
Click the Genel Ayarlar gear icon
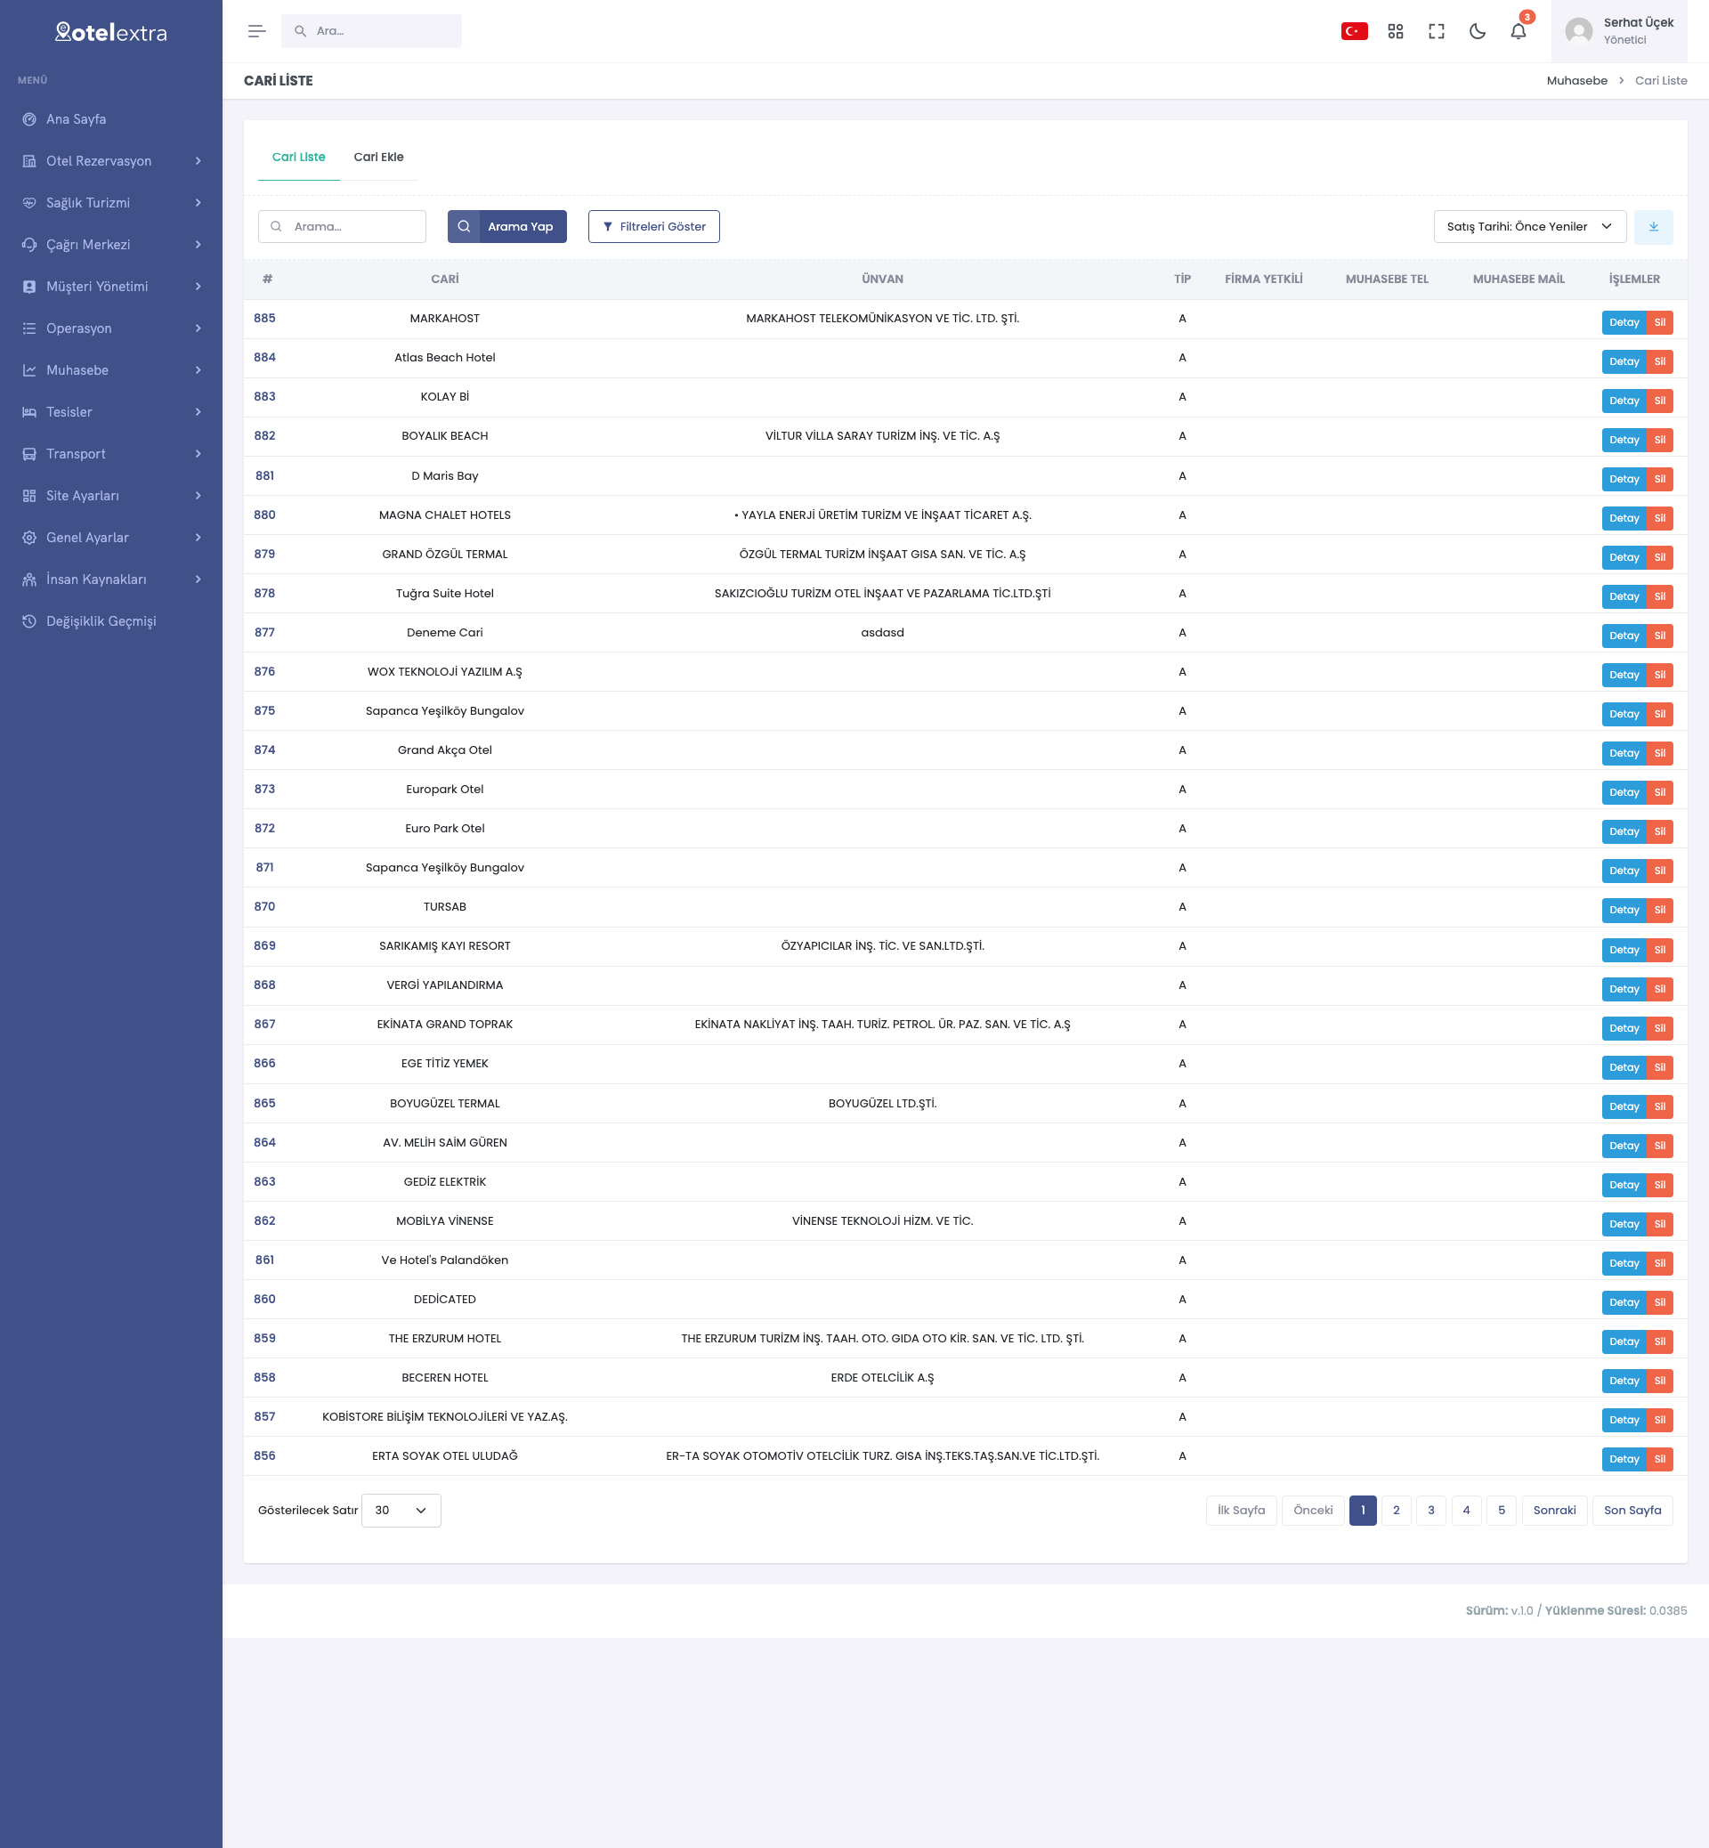click(29, 538)
